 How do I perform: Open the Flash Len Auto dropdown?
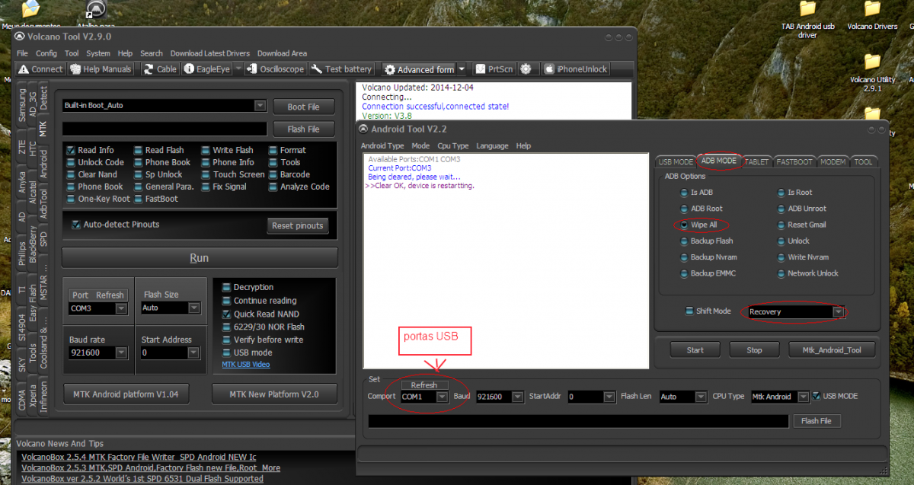[x=700, y=397]
